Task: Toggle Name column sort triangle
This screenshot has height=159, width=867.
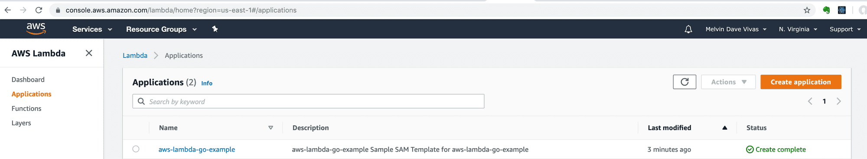Action: pyautogui.click(x=271, y=128)
